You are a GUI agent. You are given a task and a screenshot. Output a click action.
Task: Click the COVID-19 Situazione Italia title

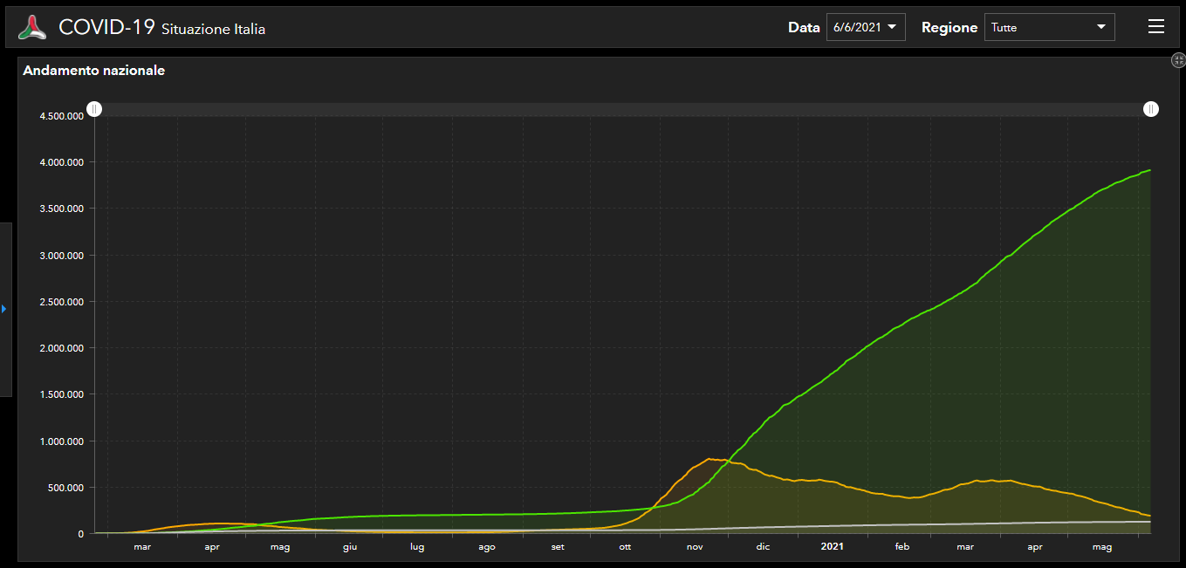(x=161, y=28)
